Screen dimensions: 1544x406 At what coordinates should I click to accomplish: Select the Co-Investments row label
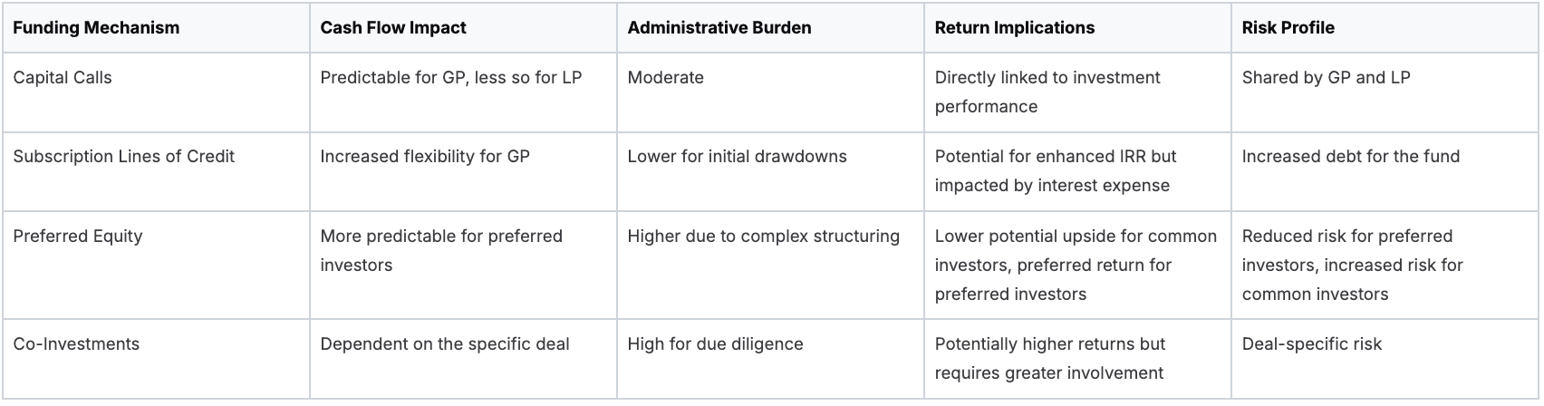click(x=75, y=344)
